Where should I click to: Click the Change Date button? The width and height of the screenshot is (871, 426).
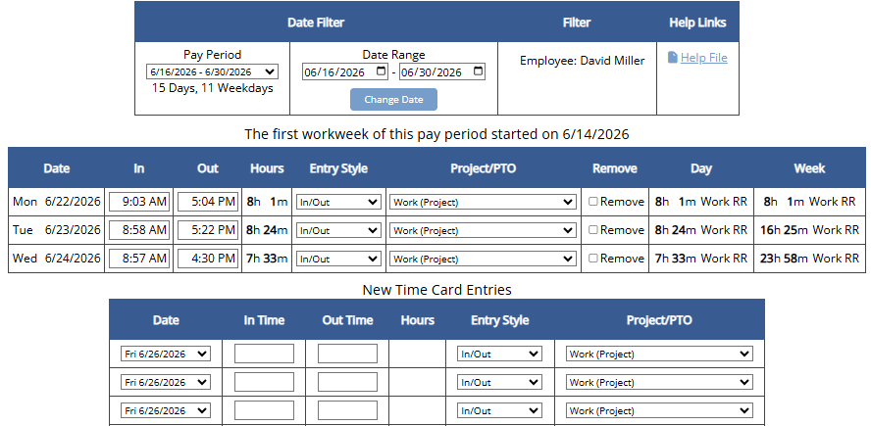(393, 99)
